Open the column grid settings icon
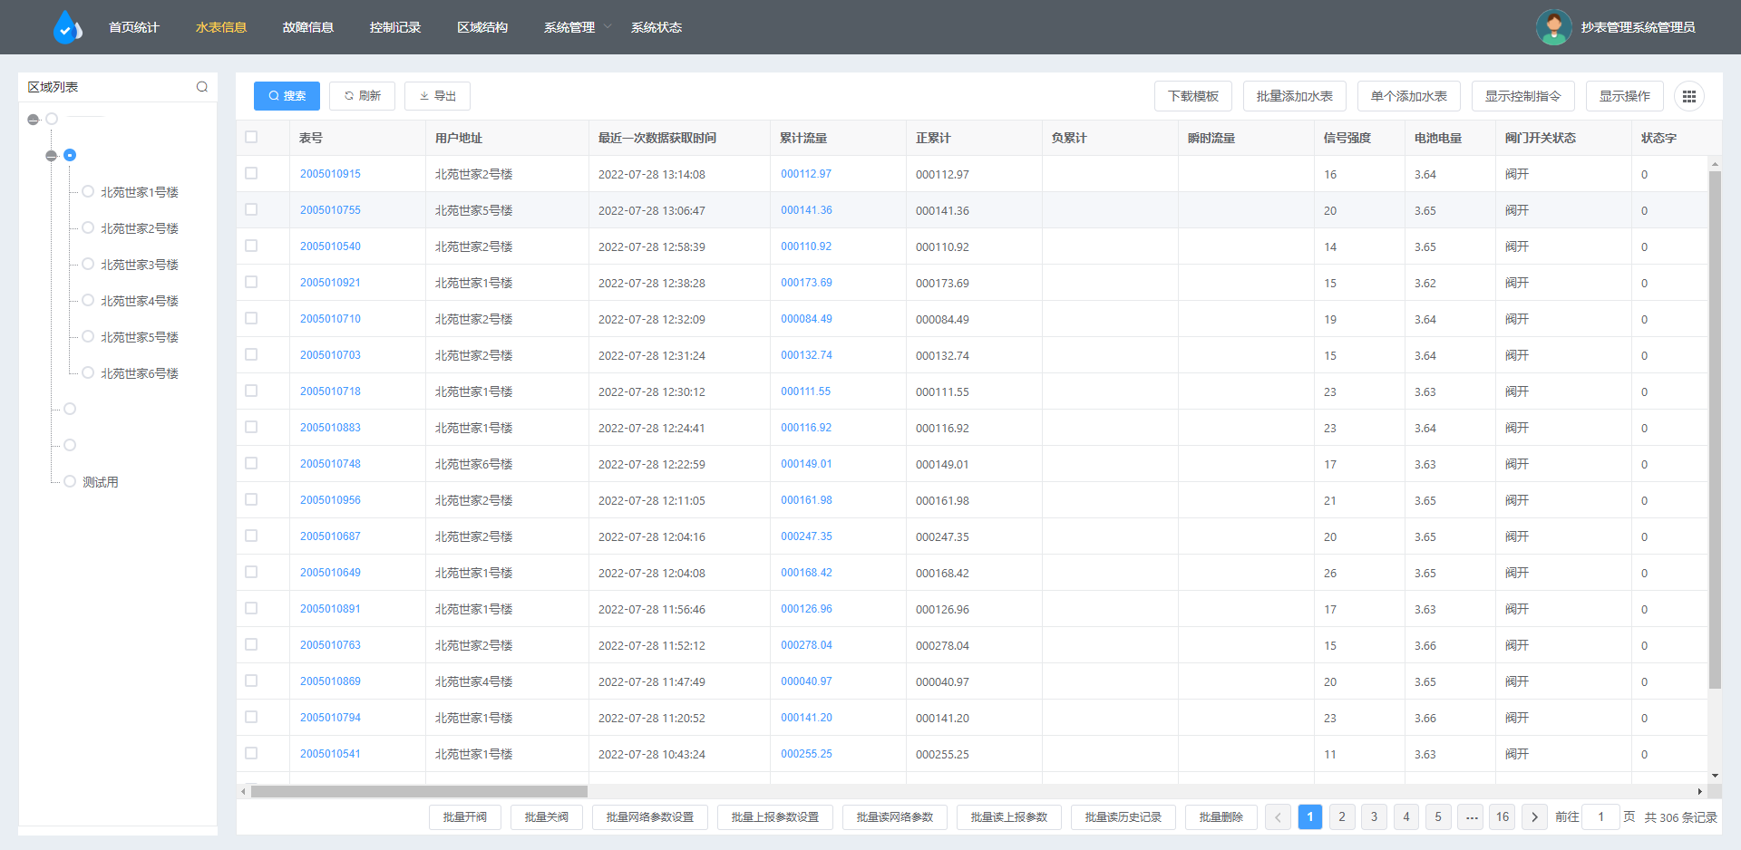 [1688, 96]
